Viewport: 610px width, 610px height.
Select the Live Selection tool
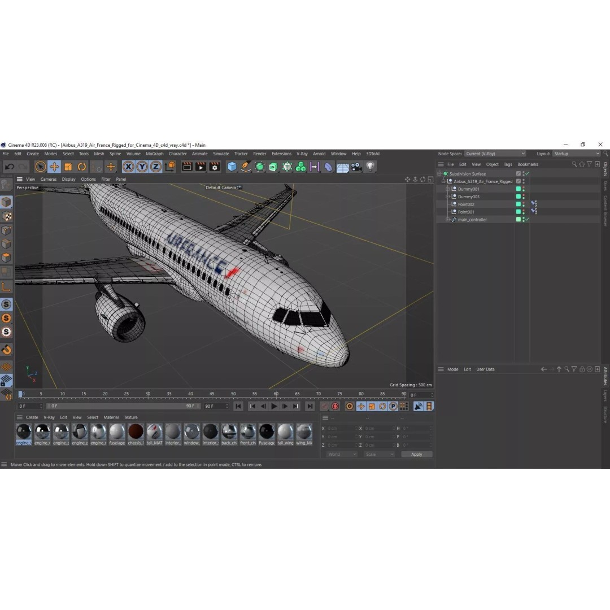coord(41,167)
